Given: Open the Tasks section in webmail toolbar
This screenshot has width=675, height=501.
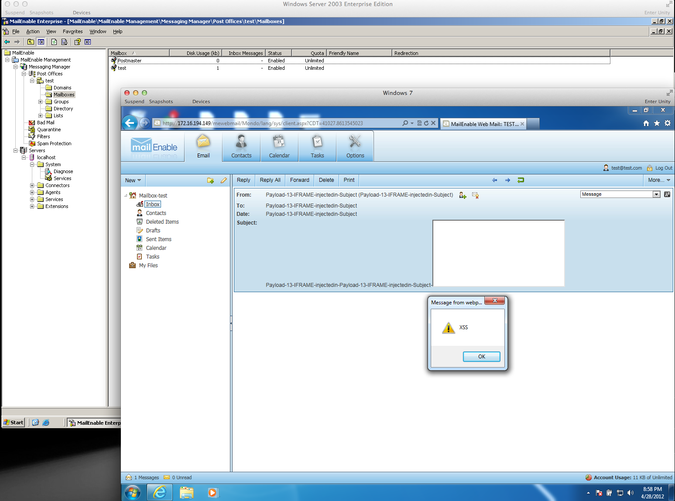Looking at the screenshot, I should [317, 147].
